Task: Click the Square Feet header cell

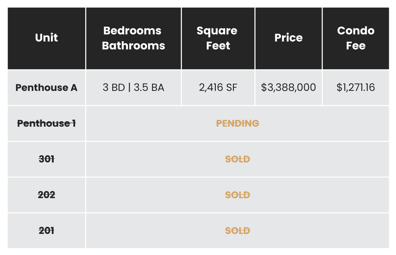Action: click(218, 38)
